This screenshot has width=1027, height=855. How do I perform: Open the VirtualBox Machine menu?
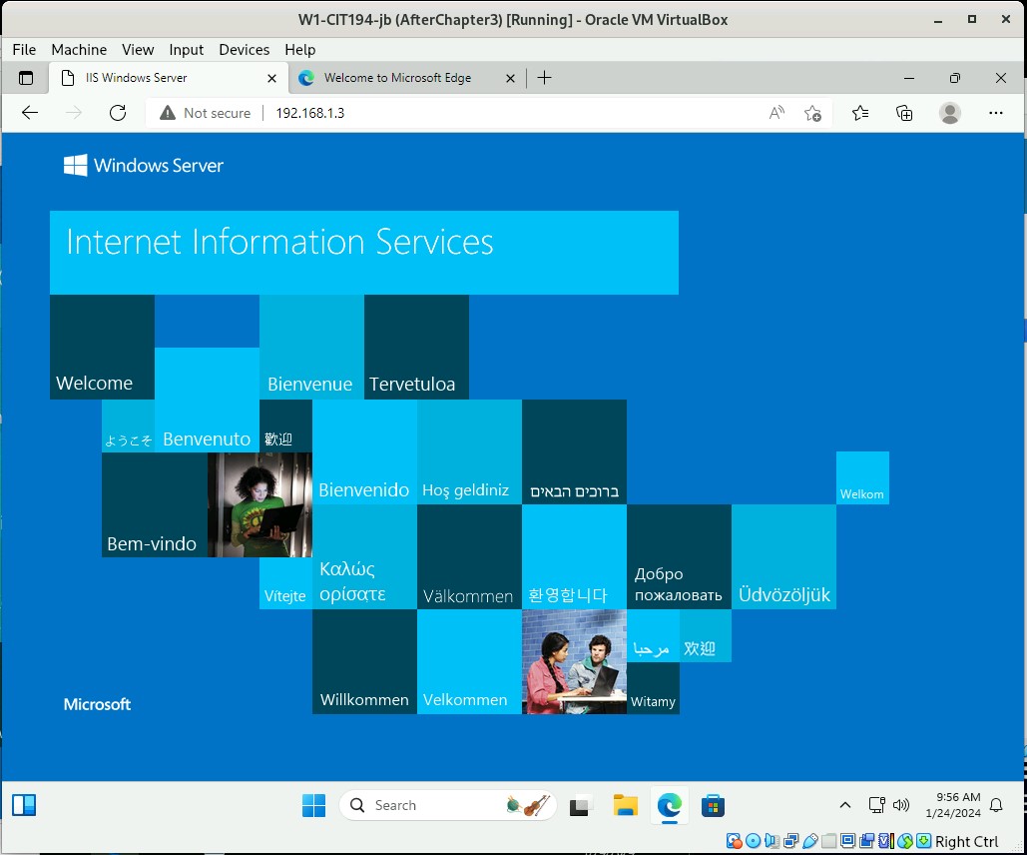(79, 50)
